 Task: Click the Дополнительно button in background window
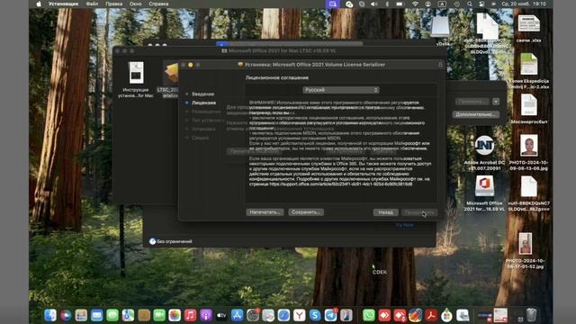[475, 114]
